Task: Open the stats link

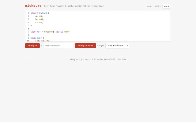Action: pyautogui.click(x=157, y=6)
